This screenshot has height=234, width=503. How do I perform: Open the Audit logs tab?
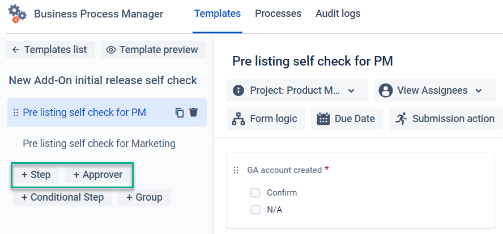pyautogui.click(x=338, y=14)
